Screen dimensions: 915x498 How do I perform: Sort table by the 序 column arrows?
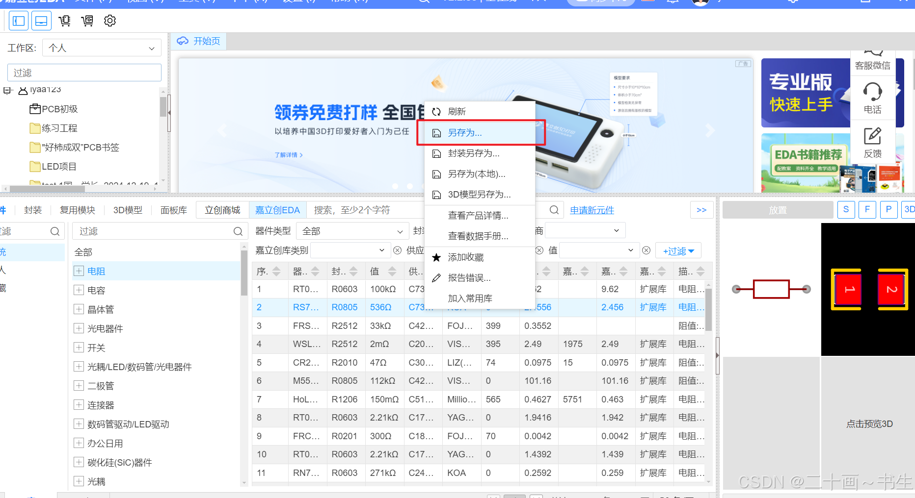(x=276, y=271)
